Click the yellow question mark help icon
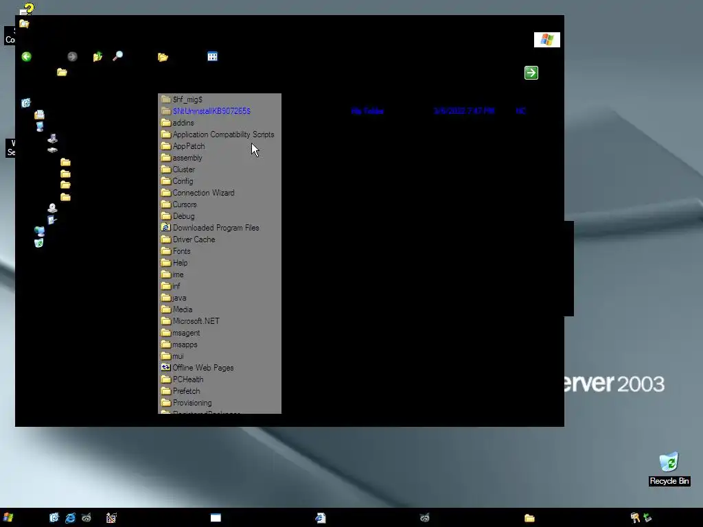This screenshot has width=703, height=527. pyautogui.click(x=27, y=9)
